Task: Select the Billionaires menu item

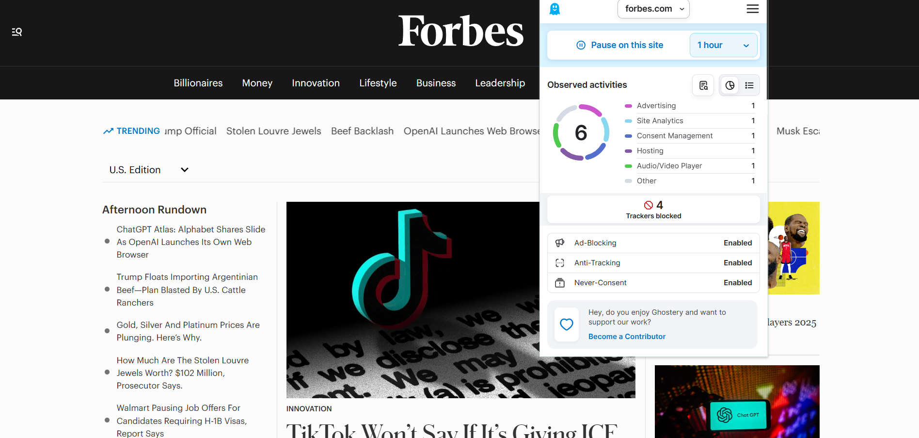Action: click(x=198, y=82)
